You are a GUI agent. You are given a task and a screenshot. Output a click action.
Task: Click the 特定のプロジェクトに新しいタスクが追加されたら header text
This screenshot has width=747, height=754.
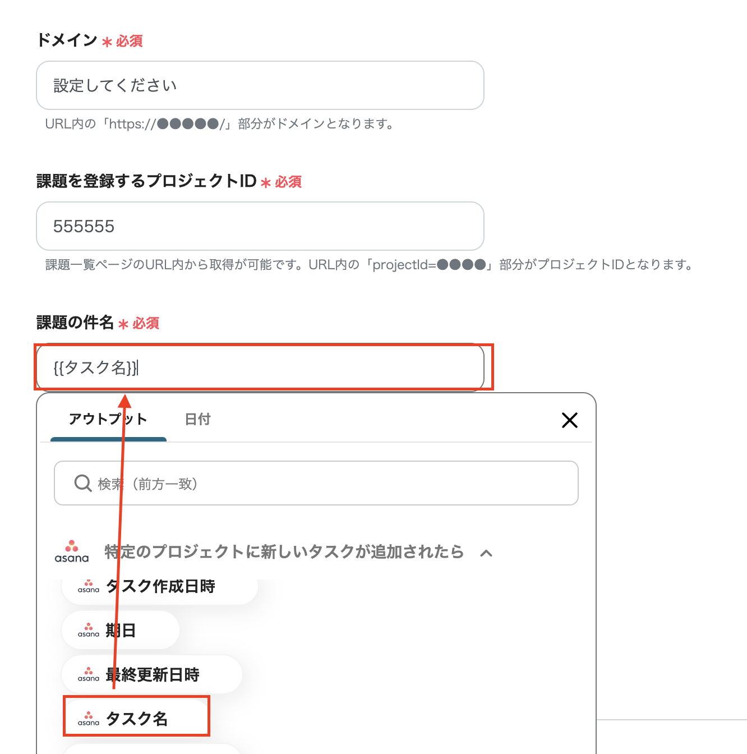(x=284, y=552)
